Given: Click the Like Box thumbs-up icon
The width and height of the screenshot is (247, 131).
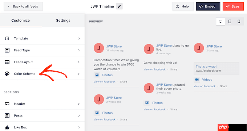Looking at the screenshot, I should [x=7, y=127].
